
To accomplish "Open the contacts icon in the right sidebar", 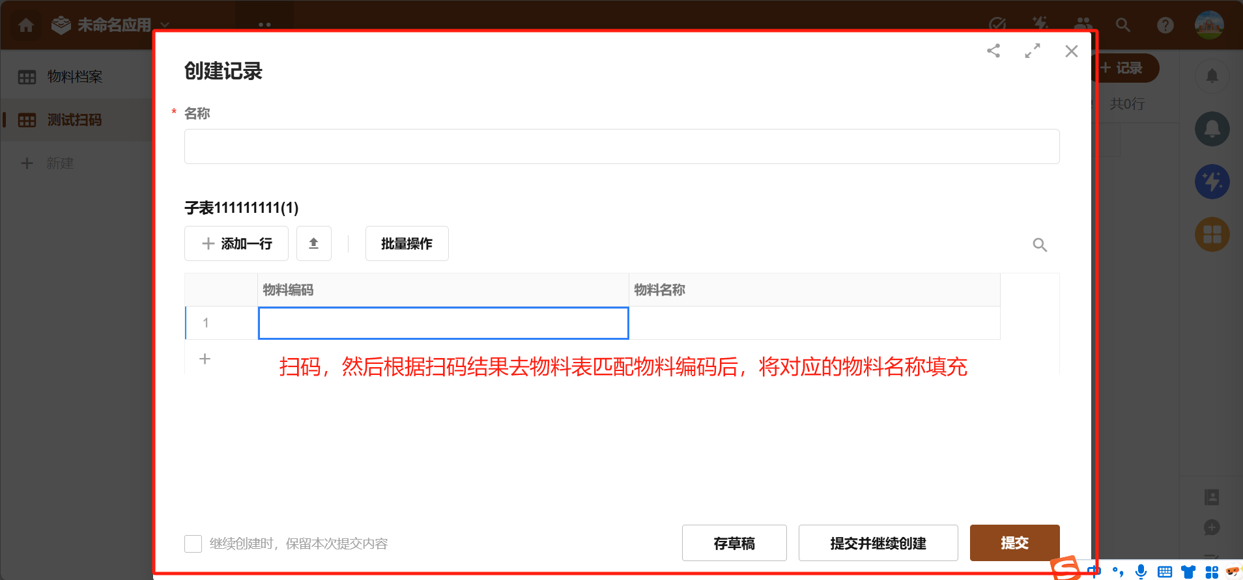I will point(1212,497).
